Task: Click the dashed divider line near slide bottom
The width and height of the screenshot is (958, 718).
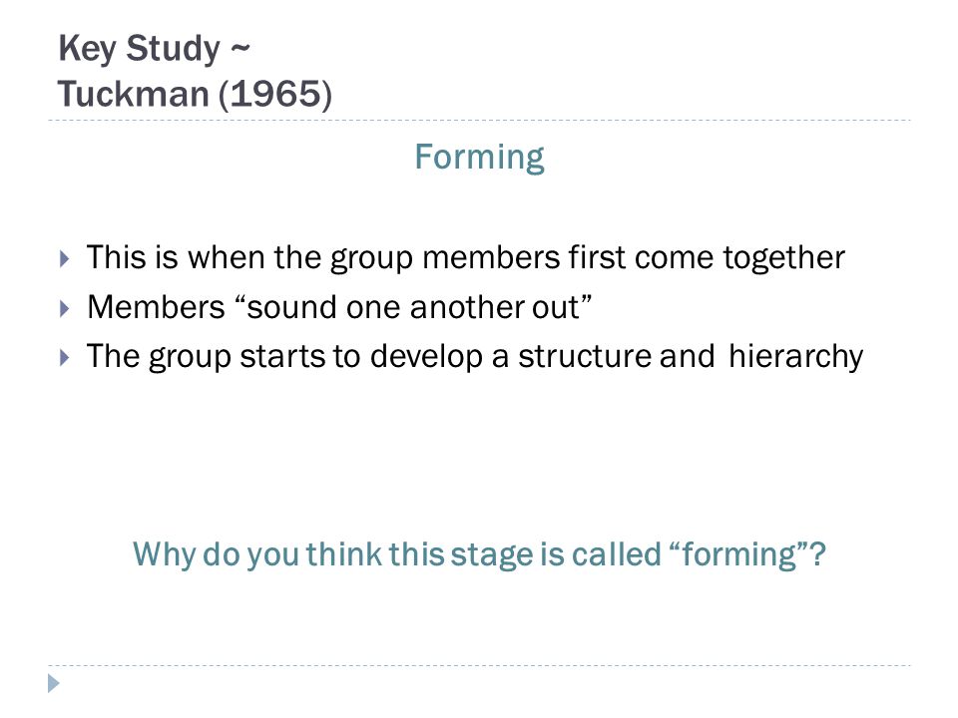Action: point(479,665)
